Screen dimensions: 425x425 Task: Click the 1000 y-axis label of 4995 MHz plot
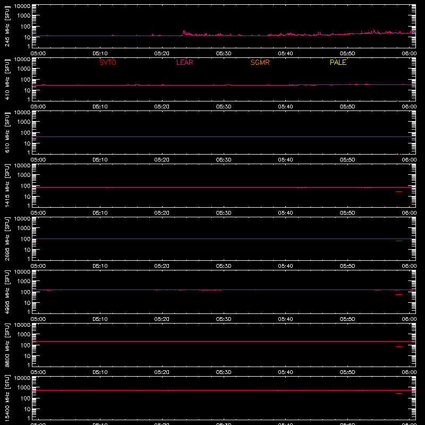(23, 282)
